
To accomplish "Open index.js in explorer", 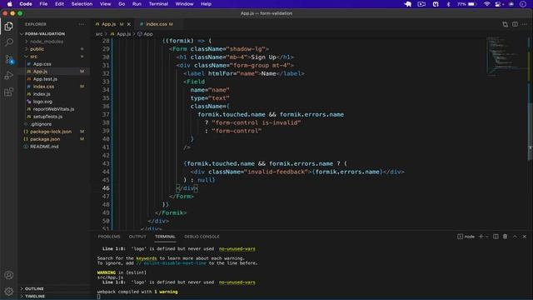I will tap(42, 94).
